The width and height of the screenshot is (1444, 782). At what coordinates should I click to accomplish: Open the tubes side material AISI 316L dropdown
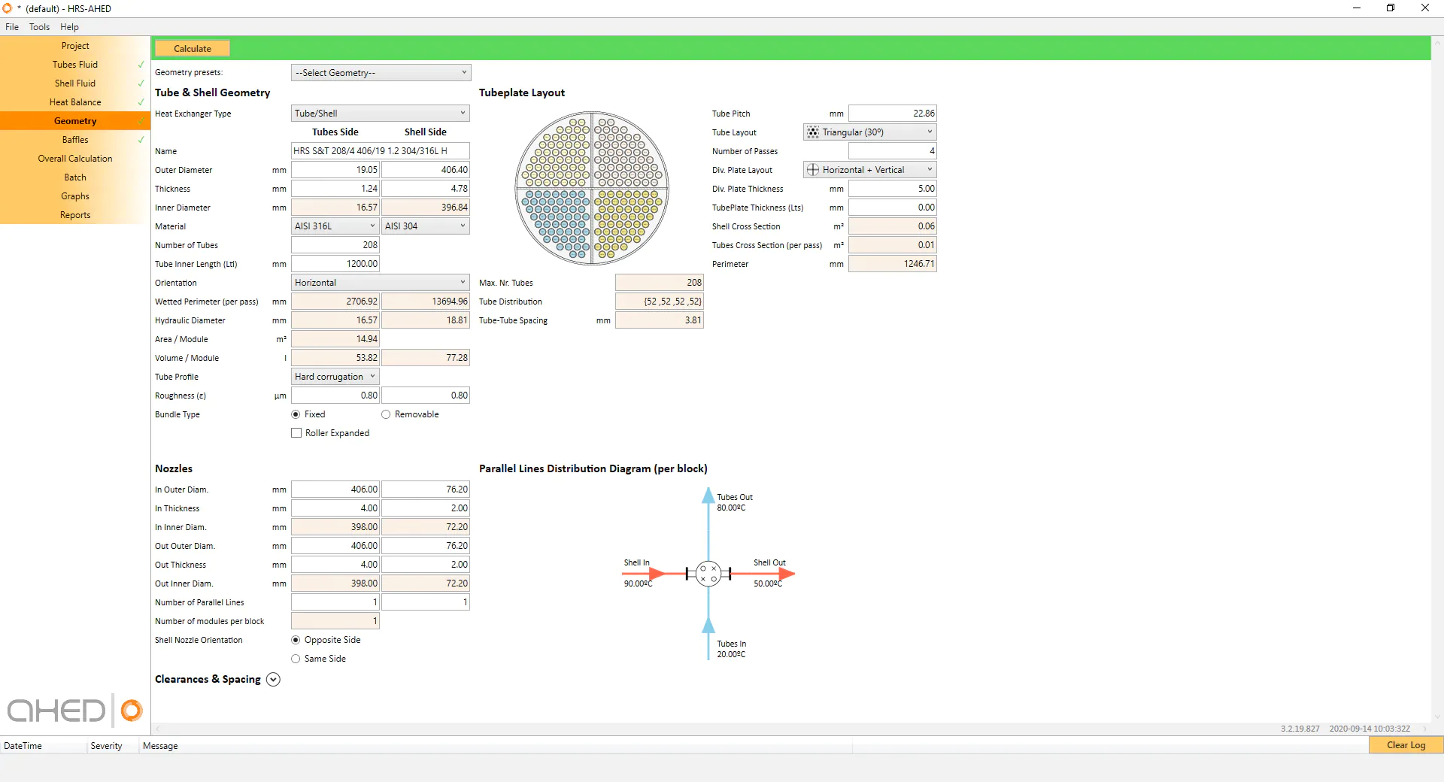pyautogui.click(x=335, y=226)
